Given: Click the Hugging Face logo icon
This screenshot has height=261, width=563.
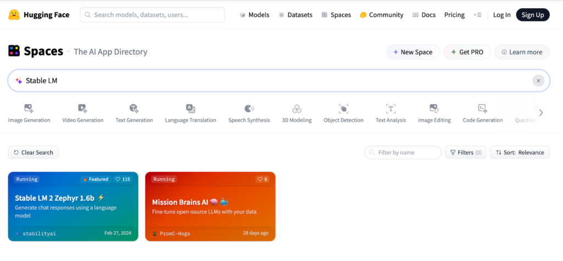Looking at the screenshot, I should point(15,15).
